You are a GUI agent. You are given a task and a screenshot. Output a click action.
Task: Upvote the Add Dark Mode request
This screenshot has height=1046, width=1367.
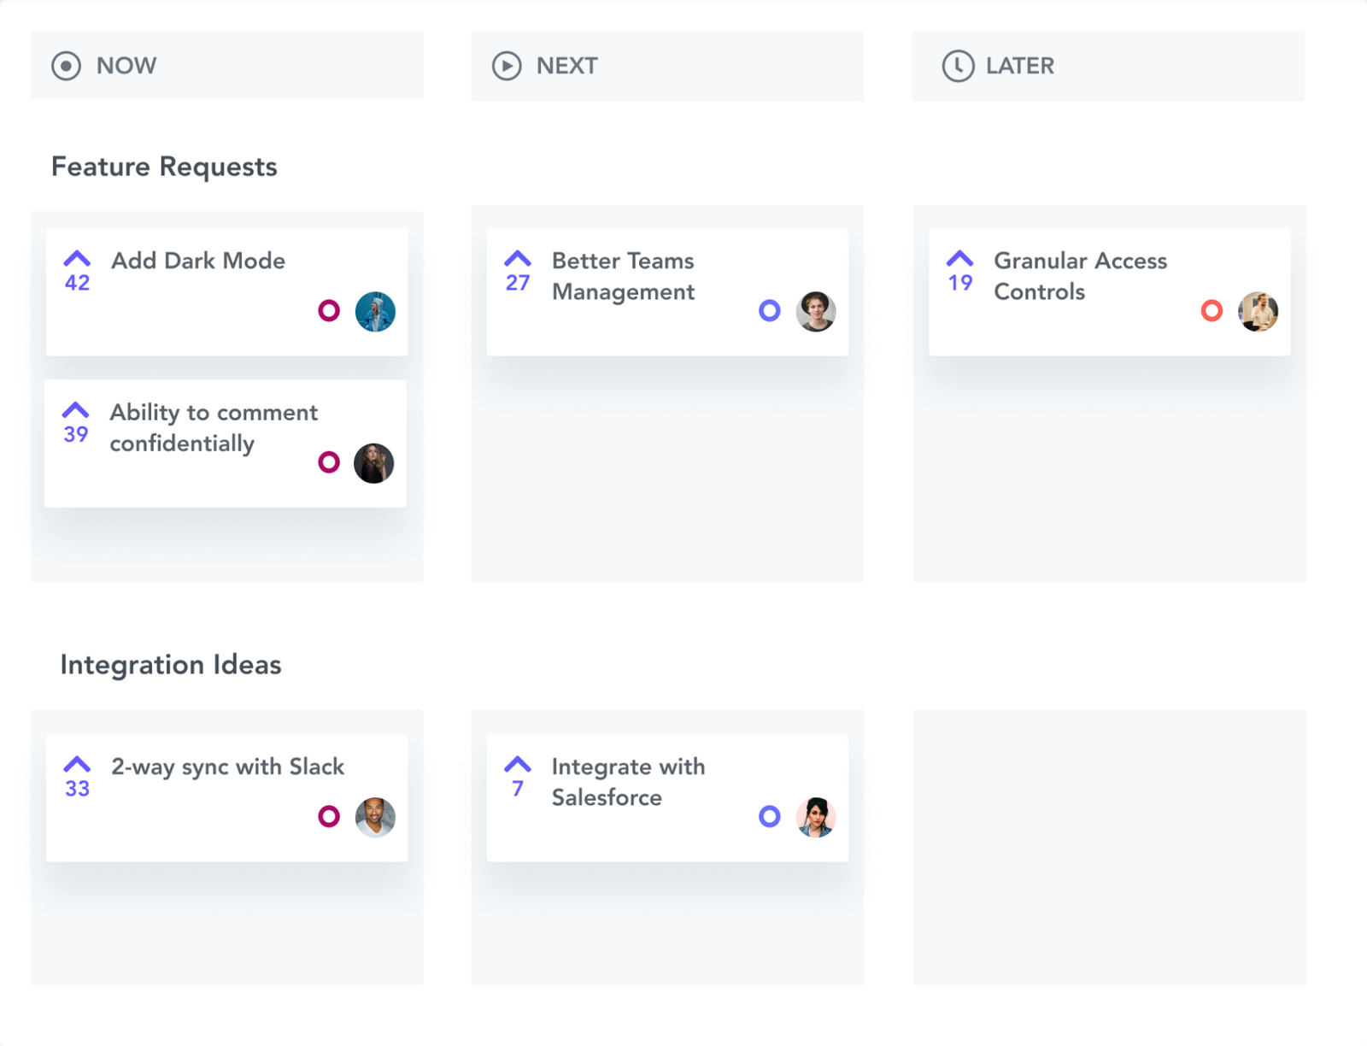click(x=76, y=256)
